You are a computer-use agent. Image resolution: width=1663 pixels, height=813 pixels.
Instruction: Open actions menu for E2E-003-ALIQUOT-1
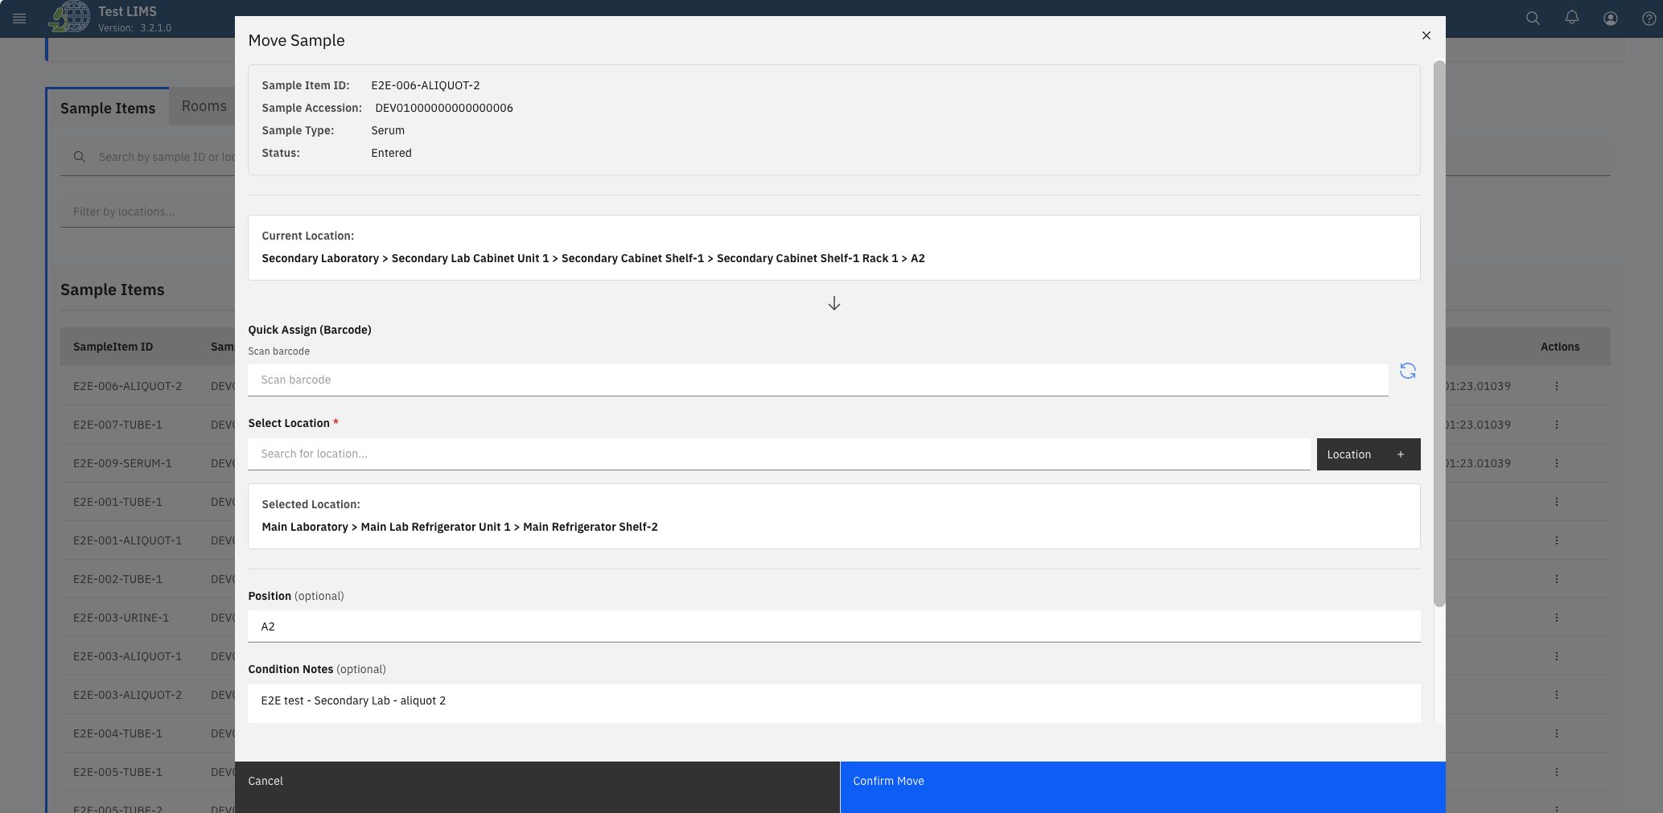pos(1556,656)
